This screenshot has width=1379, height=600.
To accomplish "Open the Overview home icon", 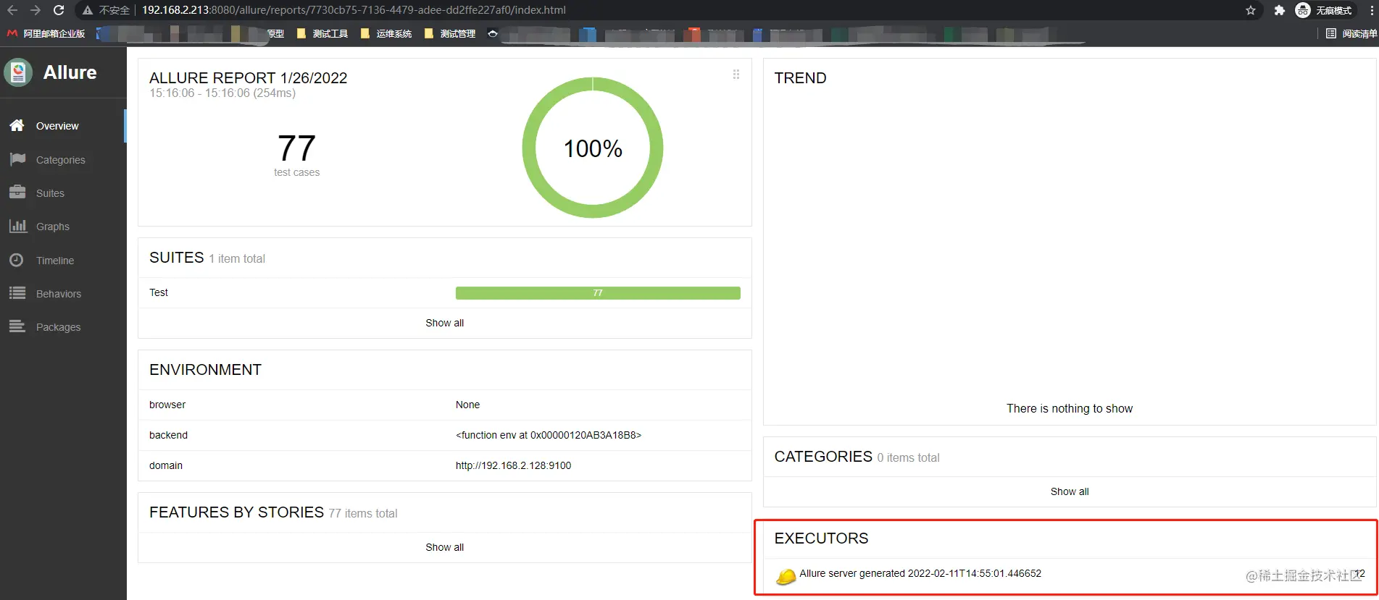I will pyautogui.click(x=17, y=125).
